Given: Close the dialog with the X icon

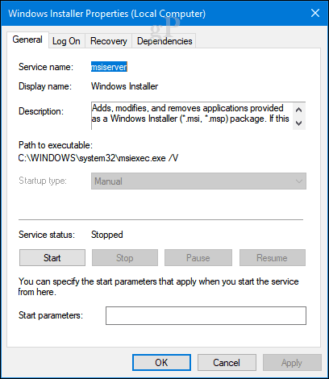Looking at the screenshot, I should (x=315, y=13).
